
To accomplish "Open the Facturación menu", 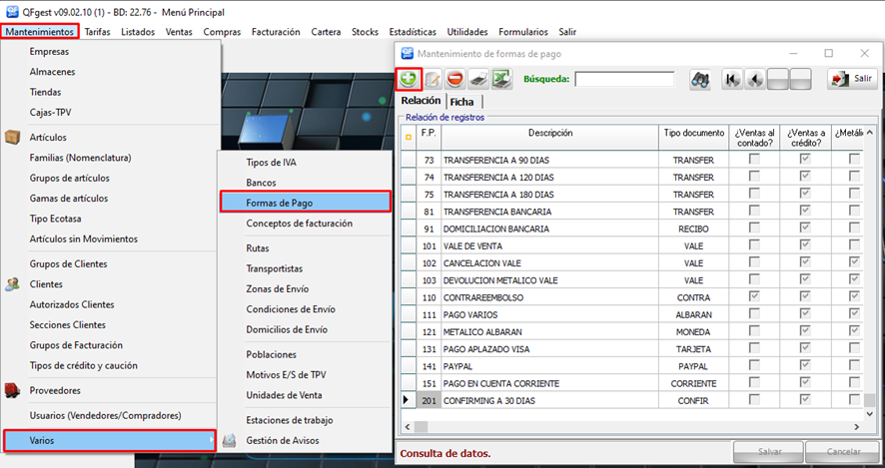I will (276, 32).
